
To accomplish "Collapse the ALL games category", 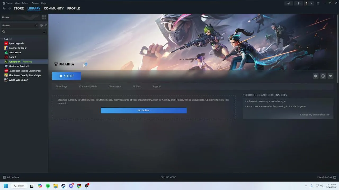I will coord(6,39).
